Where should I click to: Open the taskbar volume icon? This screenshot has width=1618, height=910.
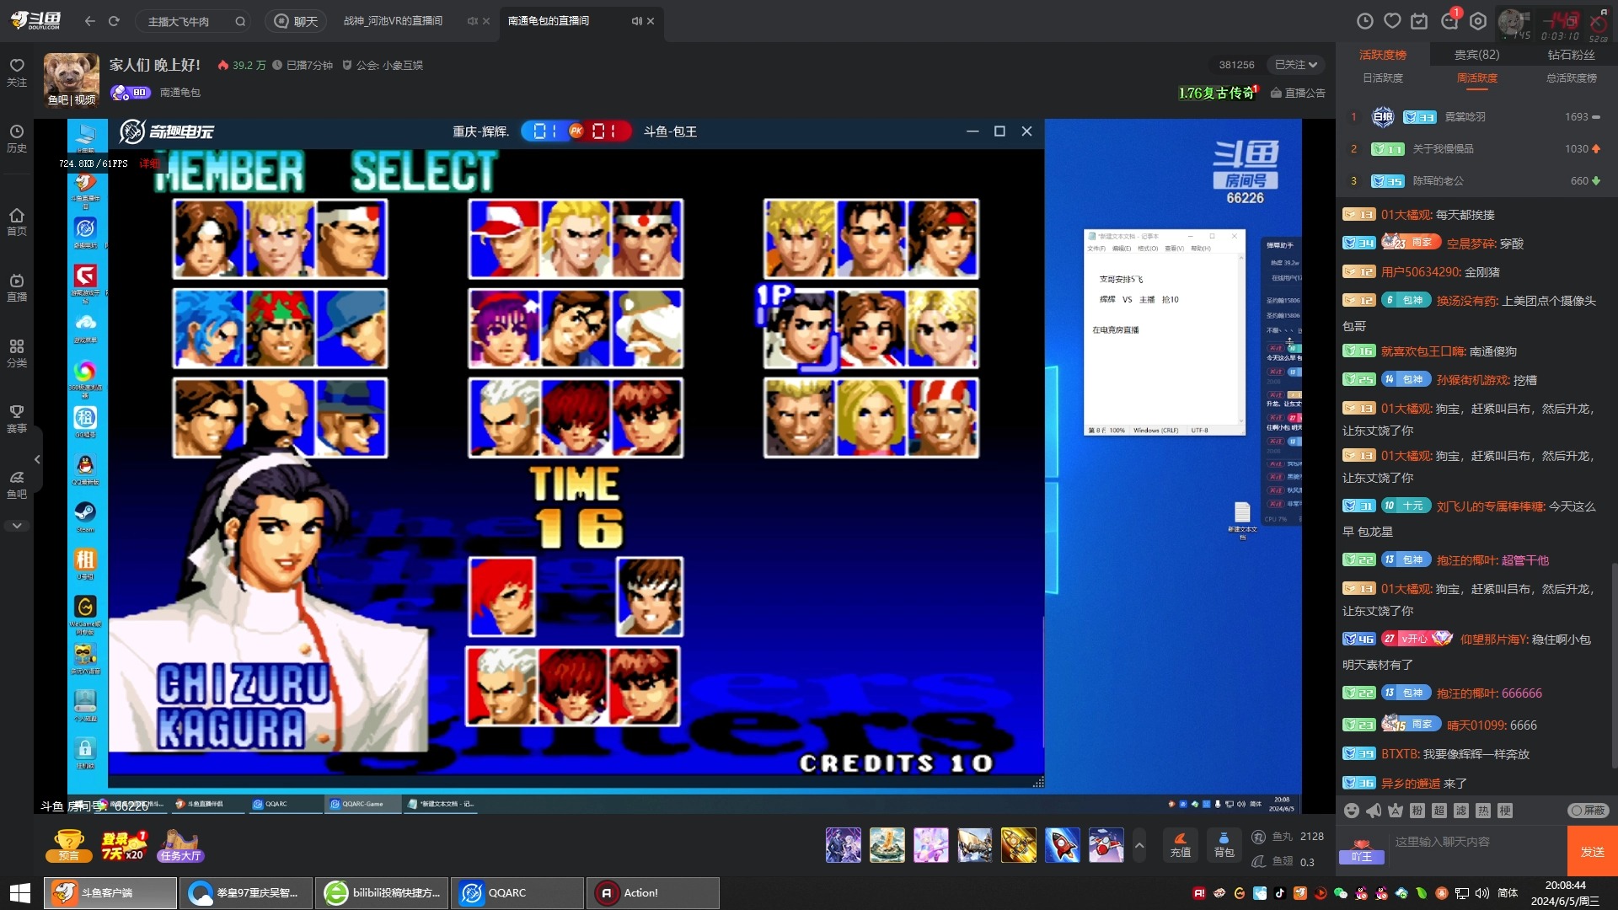1482,893
